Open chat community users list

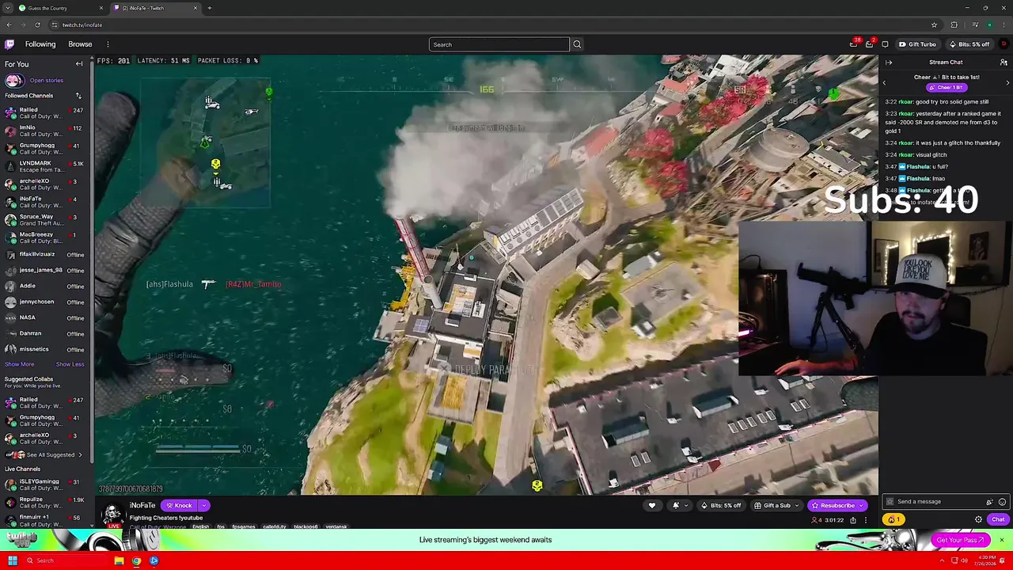click(1004, 63)
